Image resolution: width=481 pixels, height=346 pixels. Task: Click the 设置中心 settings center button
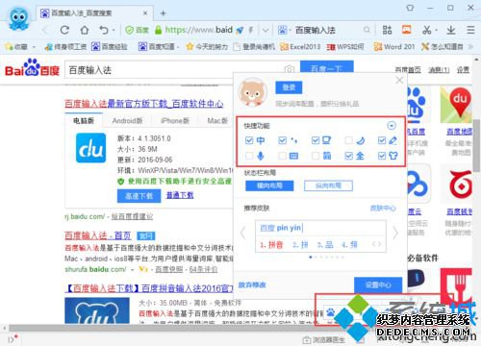378,284
